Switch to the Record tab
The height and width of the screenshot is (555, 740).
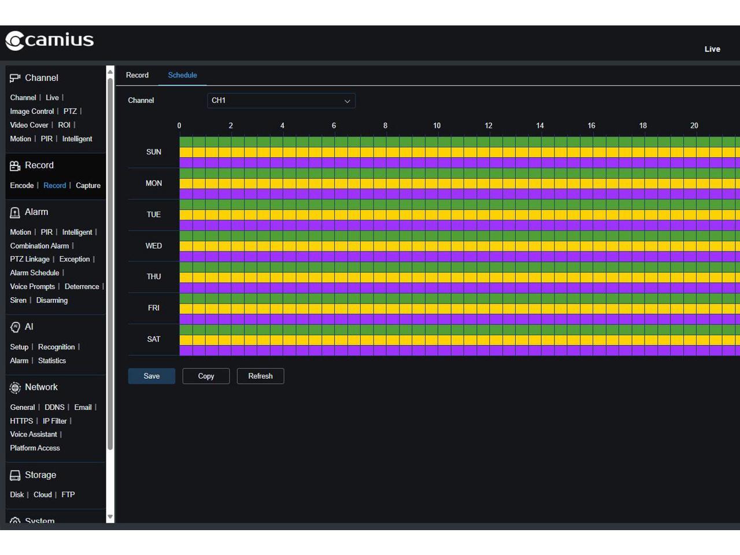coord(137,75)
